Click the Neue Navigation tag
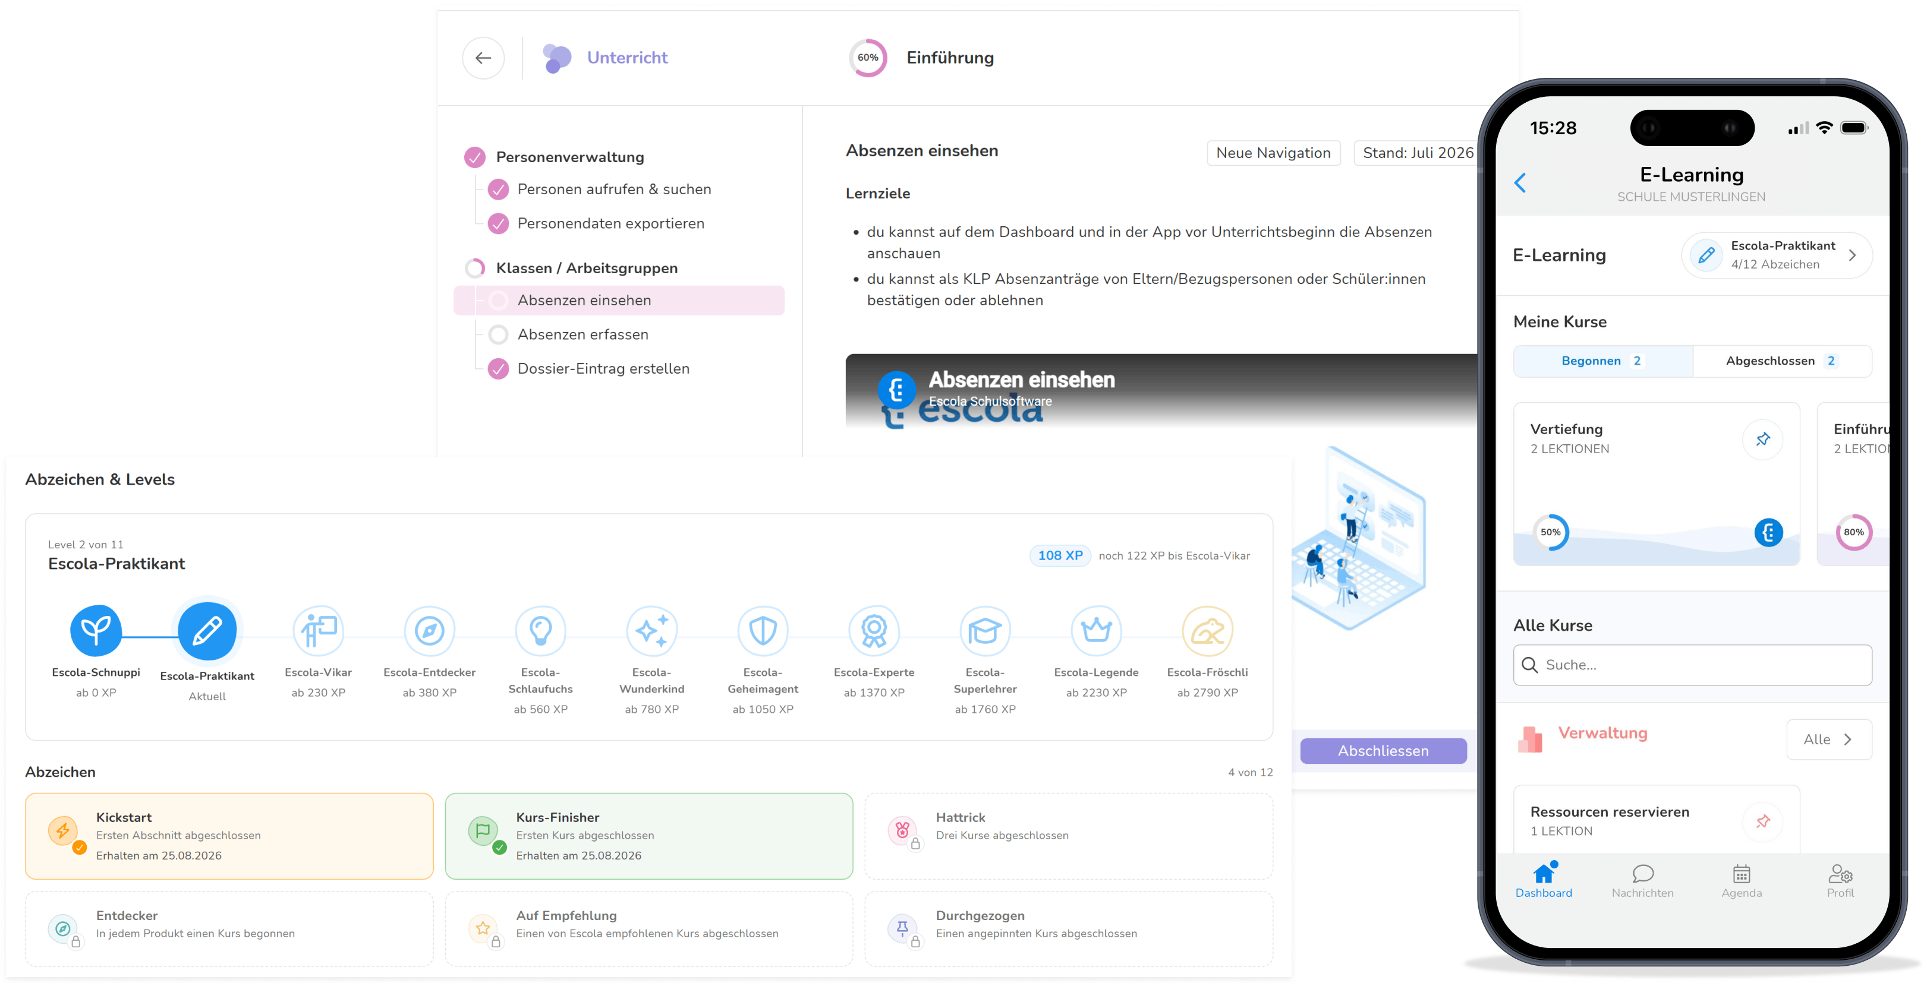Image resolution: width=1927 pixels, height=983 pixels. [x=1273, y=153]
